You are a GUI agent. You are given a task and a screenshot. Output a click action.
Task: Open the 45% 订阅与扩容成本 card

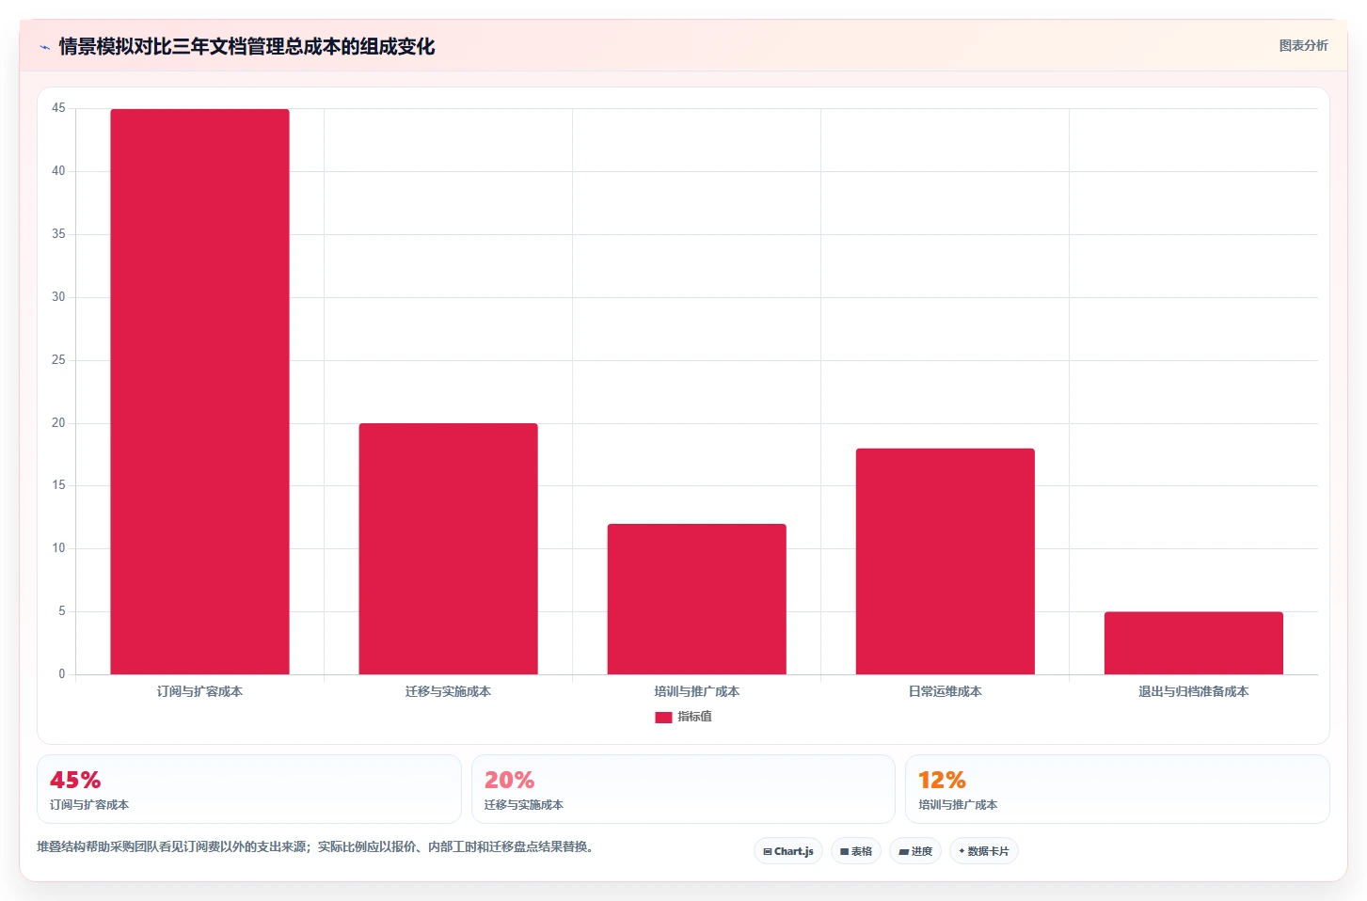coord(249,789)
